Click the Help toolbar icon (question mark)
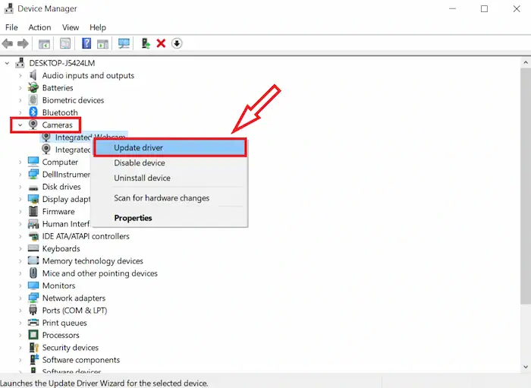Screen dimensions: 531x388 point(86,43)
